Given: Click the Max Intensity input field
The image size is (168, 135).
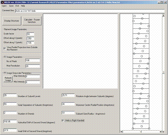Looking at the screenshot, I should (x=33, y=76).
